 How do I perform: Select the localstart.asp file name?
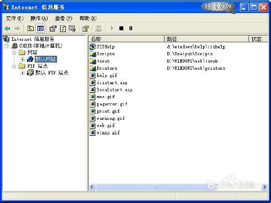[115, 89]
